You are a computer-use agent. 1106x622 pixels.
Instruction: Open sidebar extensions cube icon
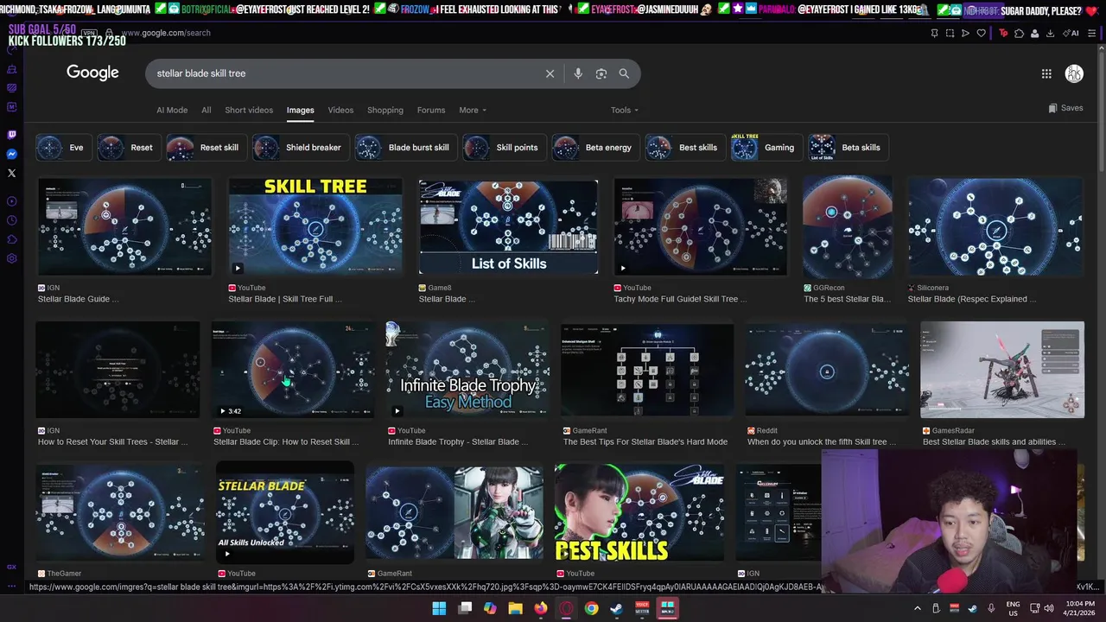11,239
